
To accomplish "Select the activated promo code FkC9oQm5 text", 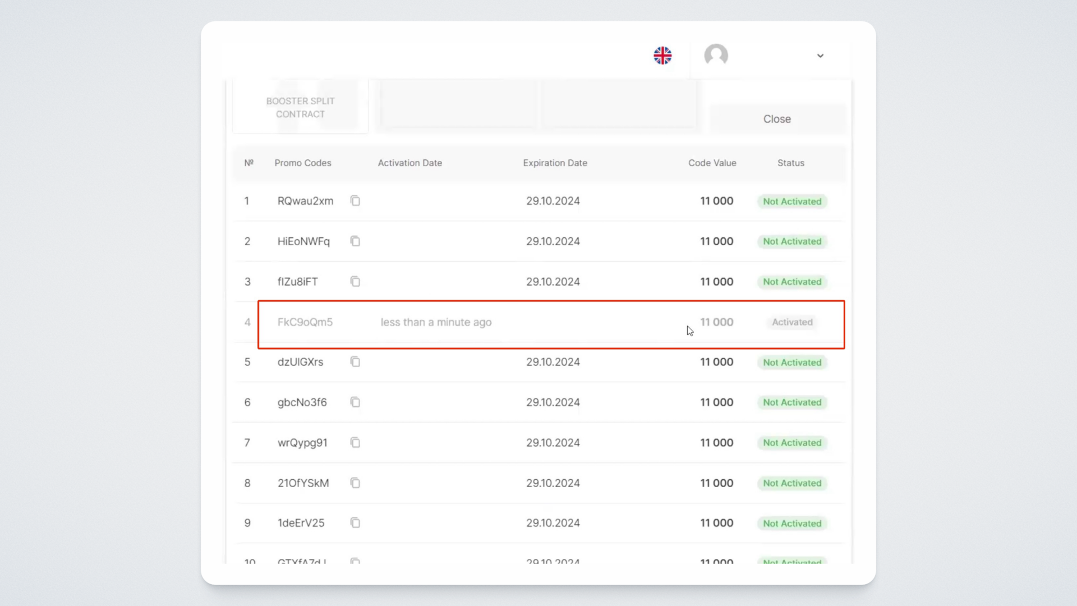I will [305, 322].
